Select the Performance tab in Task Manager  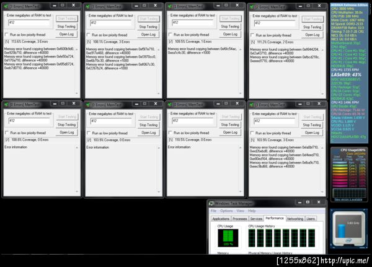coord(275,218)
